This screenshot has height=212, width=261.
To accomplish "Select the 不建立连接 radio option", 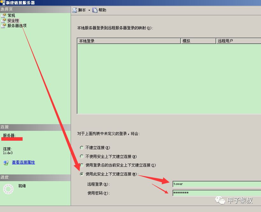I will [x=82, y=148].
